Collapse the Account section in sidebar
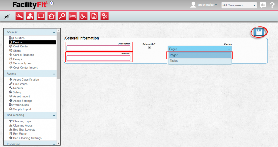Screen dimensions: 278x147 coord(54,32)
